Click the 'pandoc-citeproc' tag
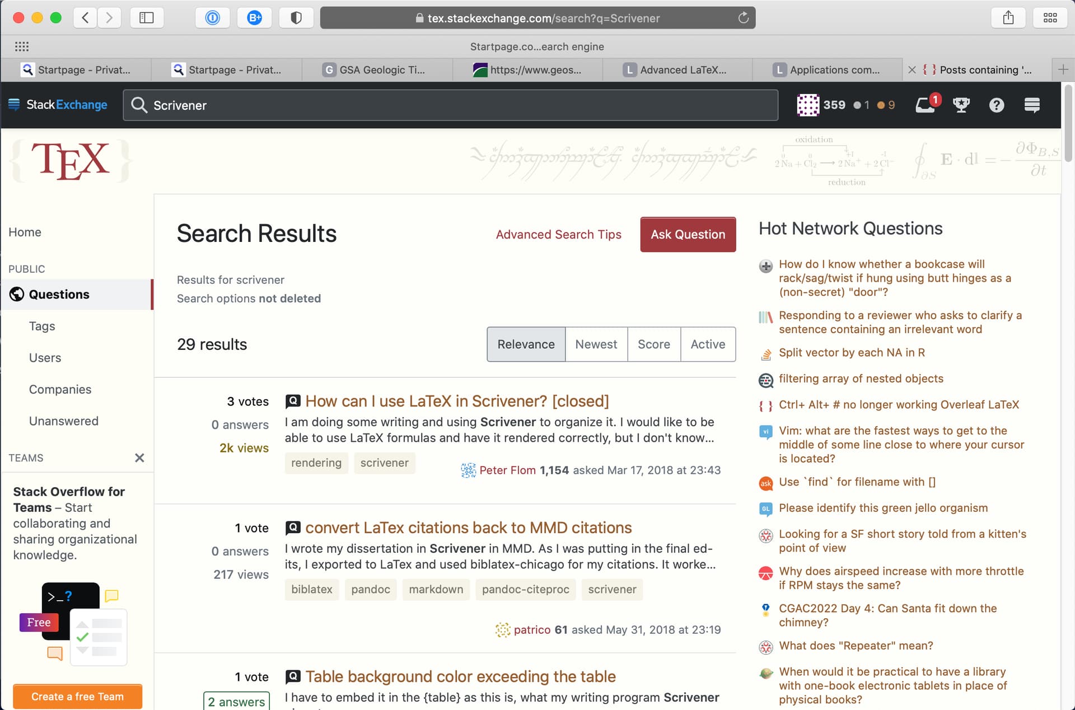1075x710 pixels. pyautogui.click(x=525, y=590)
